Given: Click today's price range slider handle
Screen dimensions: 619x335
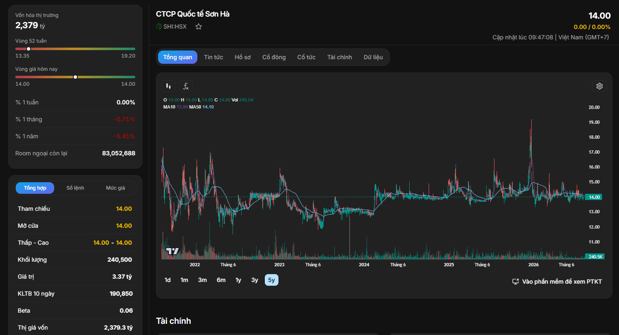Looking at the screenshot, I should pos(75,77).
